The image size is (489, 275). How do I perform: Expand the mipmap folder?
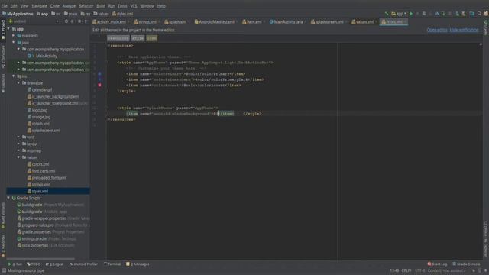pos(18,150)
